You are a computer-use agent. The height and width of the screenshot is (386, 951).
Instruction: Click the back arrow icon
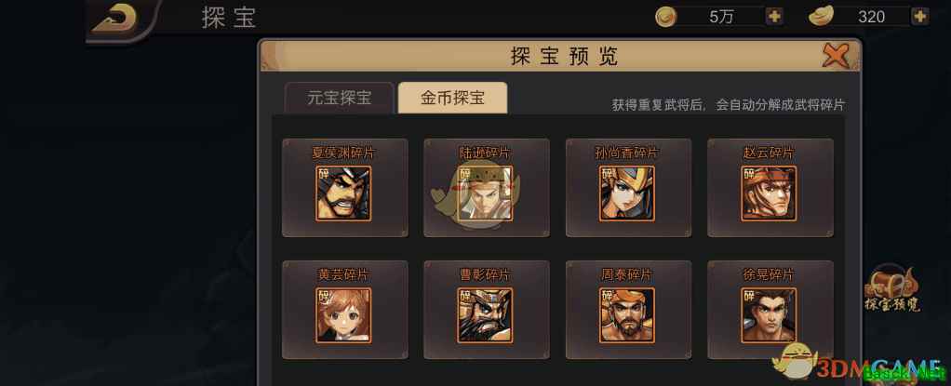tap(114, 19)
